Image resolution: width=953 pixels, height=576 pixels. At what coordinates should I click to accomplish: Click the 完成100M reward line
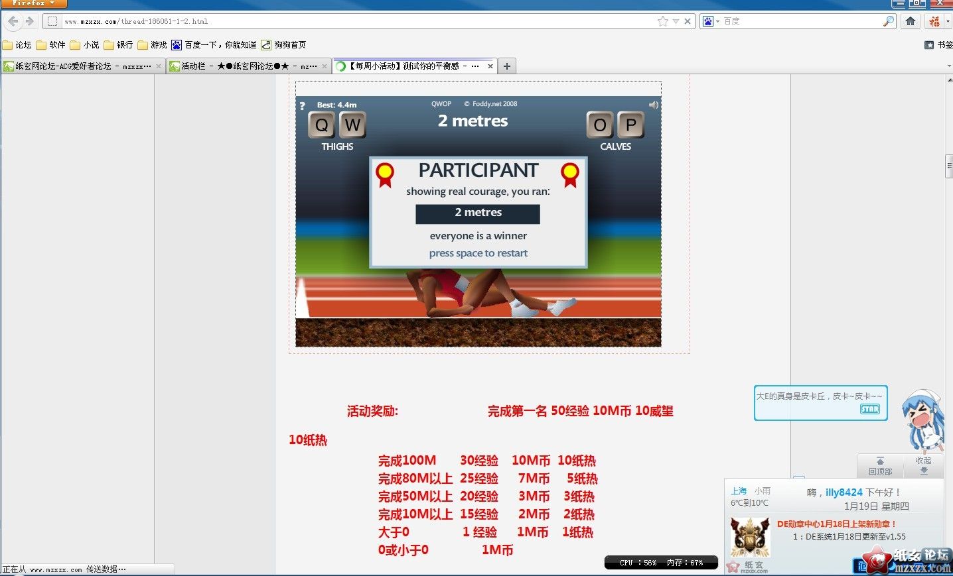[487, 461]
